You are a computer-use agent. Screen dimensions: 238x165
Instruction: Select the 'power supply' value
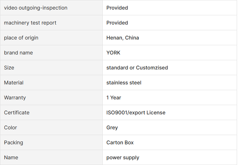123,157
